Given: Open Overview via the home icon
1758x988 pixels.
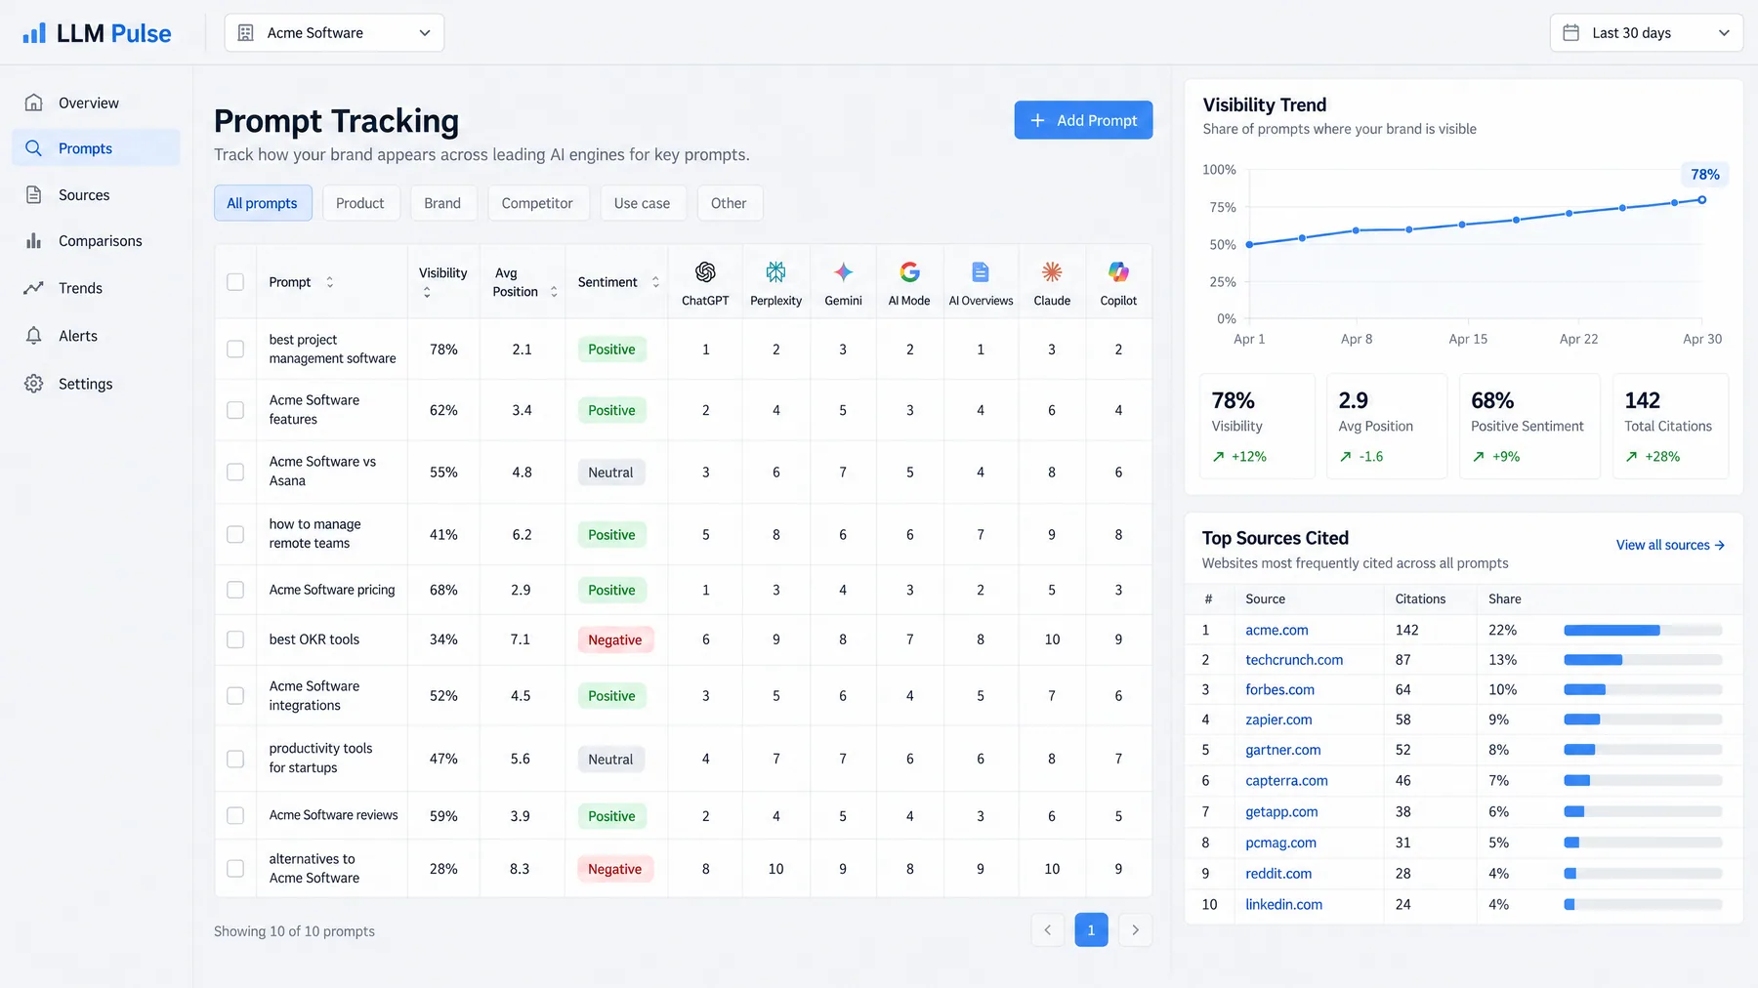Looking at the screenshot, I should coord(34,103).
